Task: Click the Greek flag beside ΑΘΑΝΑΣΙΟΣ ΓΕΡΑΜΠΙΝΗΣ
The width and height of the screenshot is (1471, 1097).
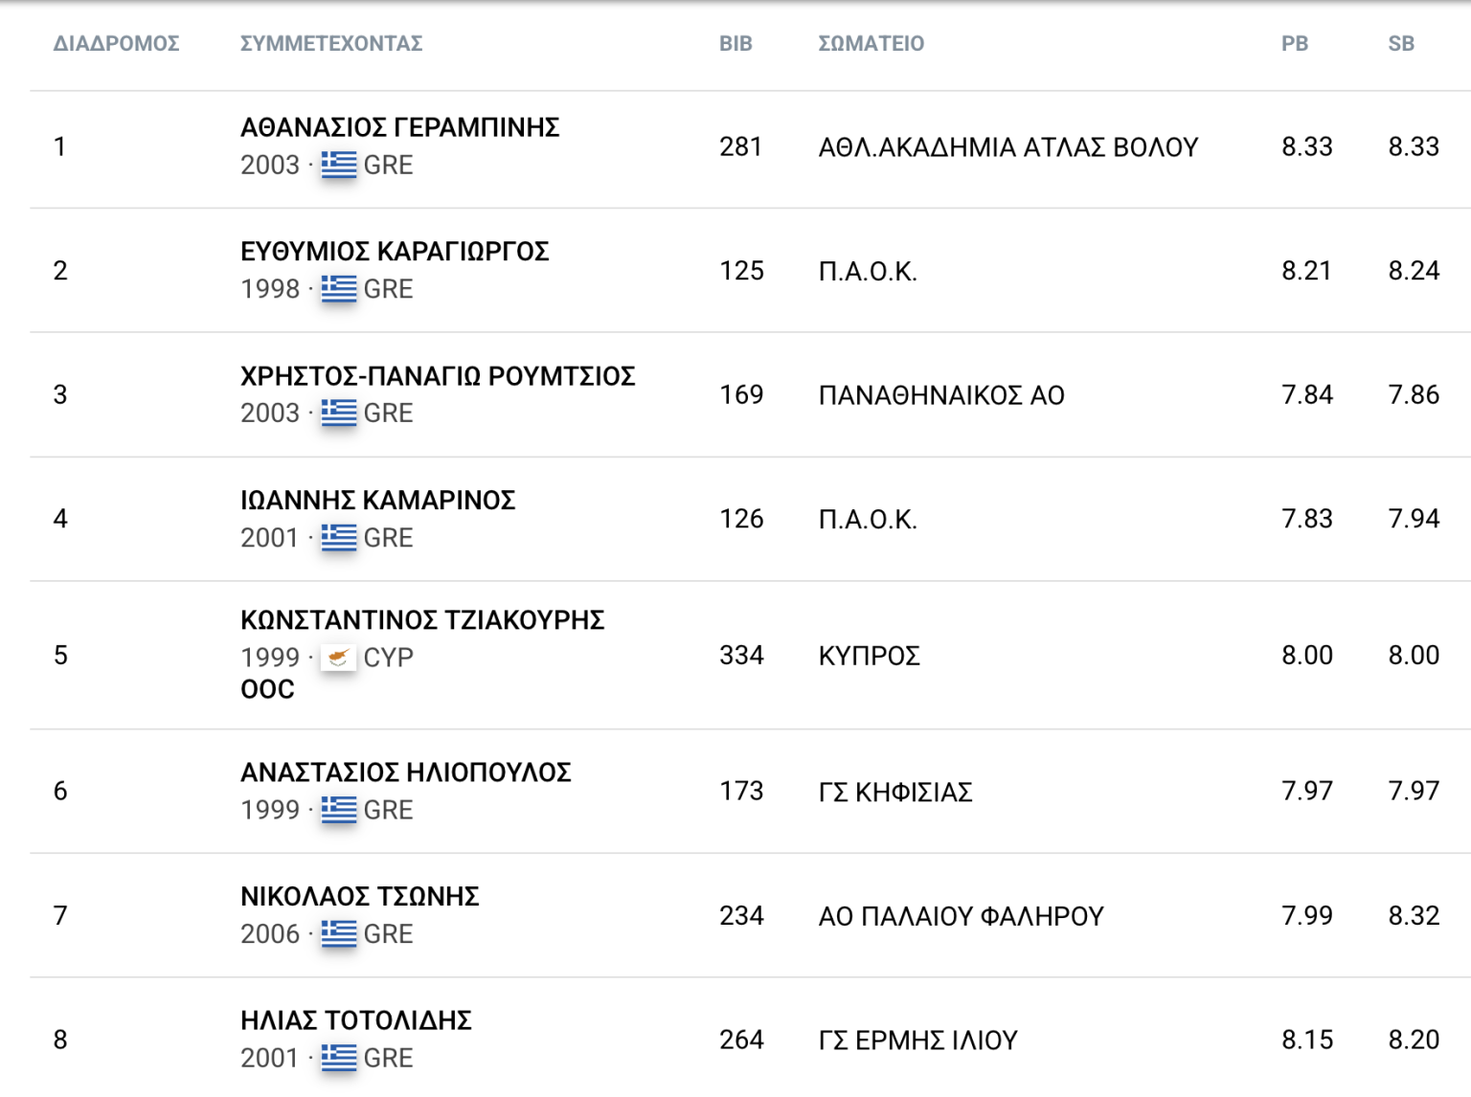Action: (x=338, y=165)
